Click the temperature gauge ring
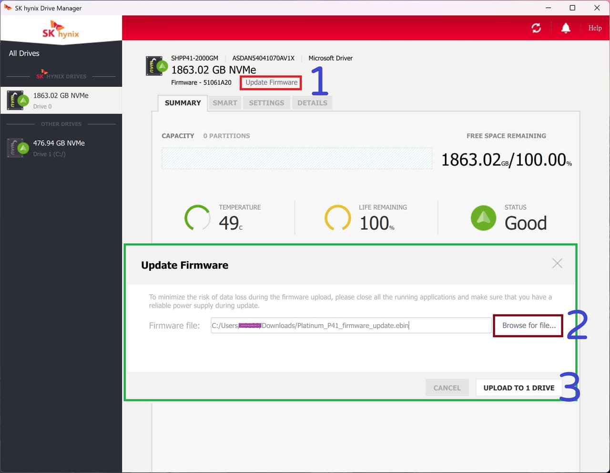Image resolution: width=610 pixels, height=473 pixels. click(197, 218)
